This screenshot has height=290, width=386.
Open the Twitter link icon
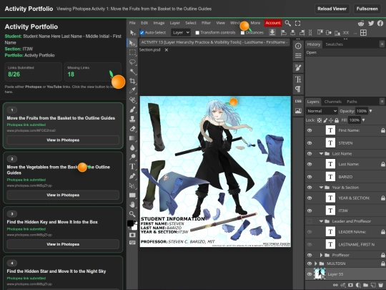click(371, 24)
